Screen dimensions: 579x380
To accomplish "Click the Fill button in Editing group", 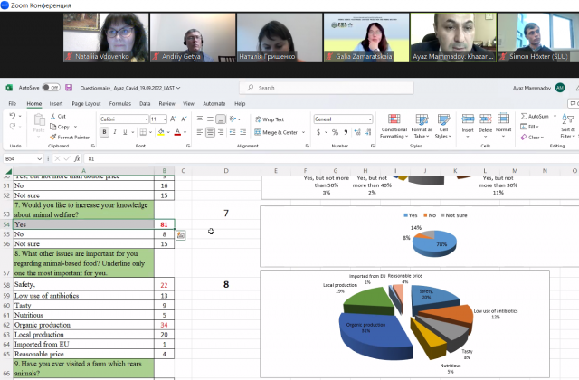I will 529,127.
